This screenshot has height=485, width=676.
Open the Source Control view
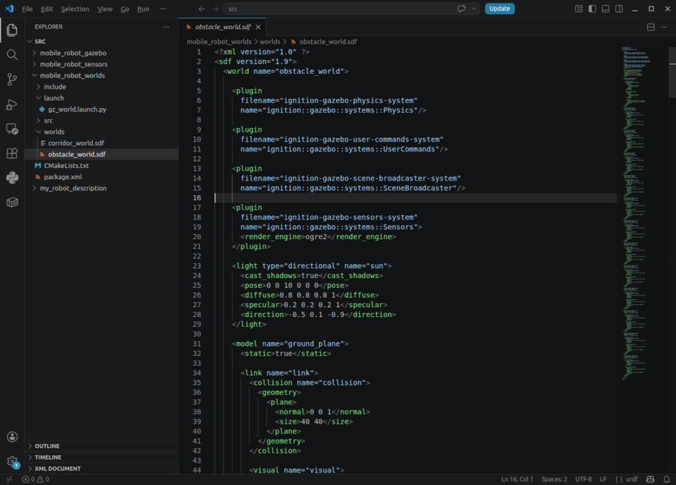12,79
